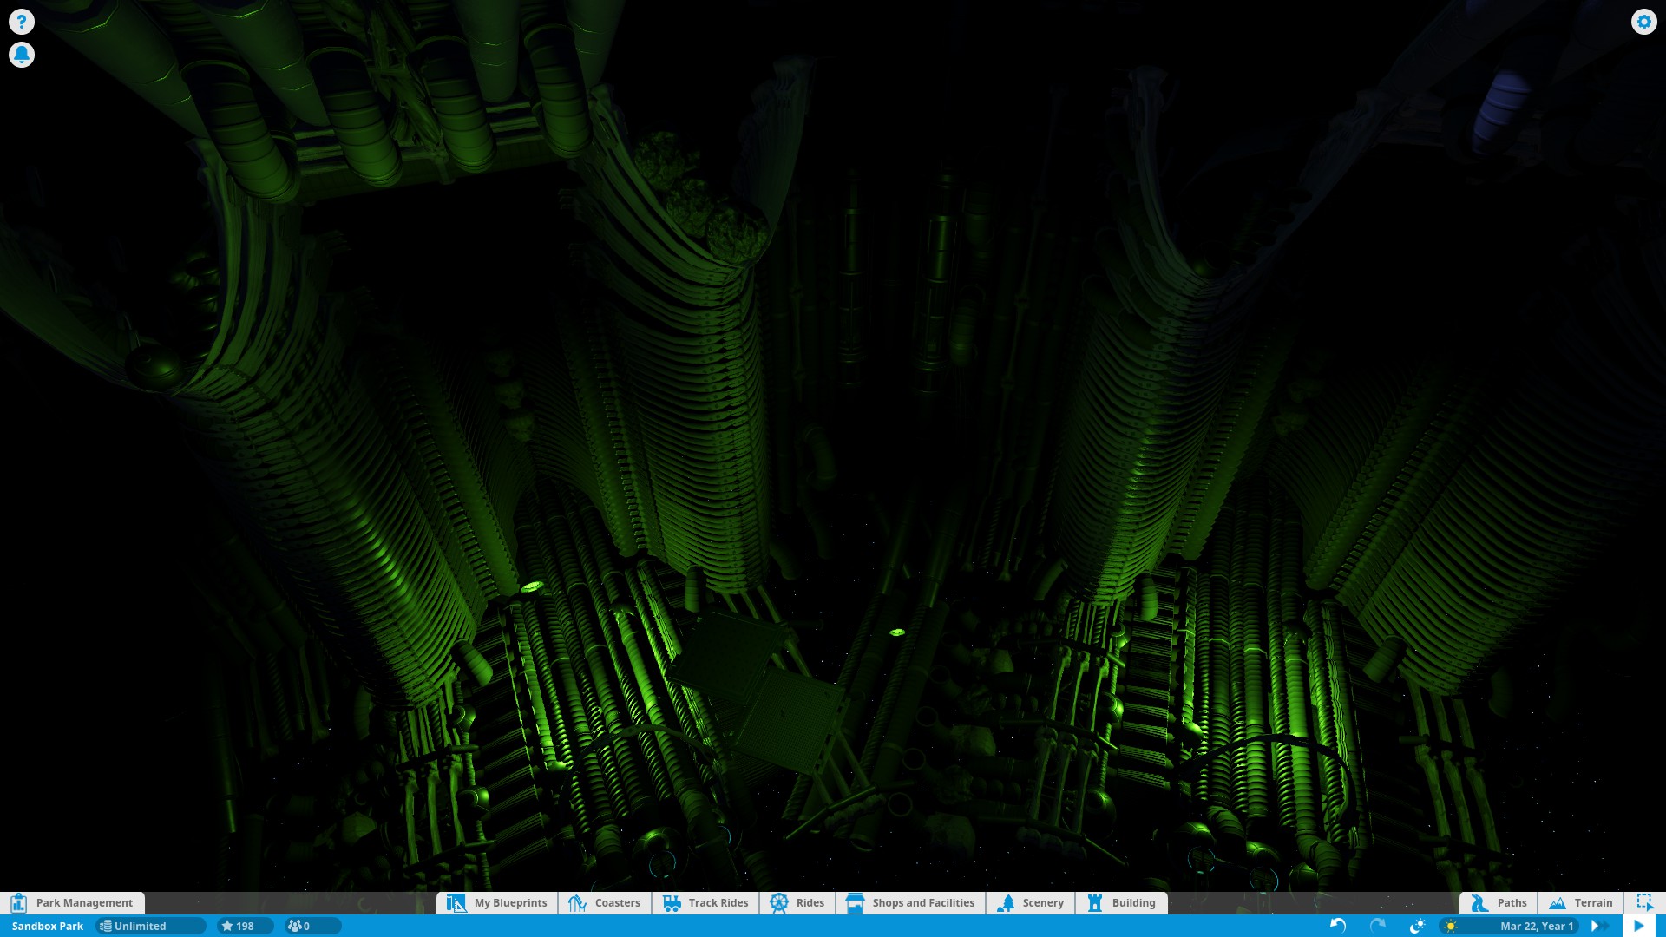Open the settings gear icon
1666x937 pixels.
pos(1643,22)
